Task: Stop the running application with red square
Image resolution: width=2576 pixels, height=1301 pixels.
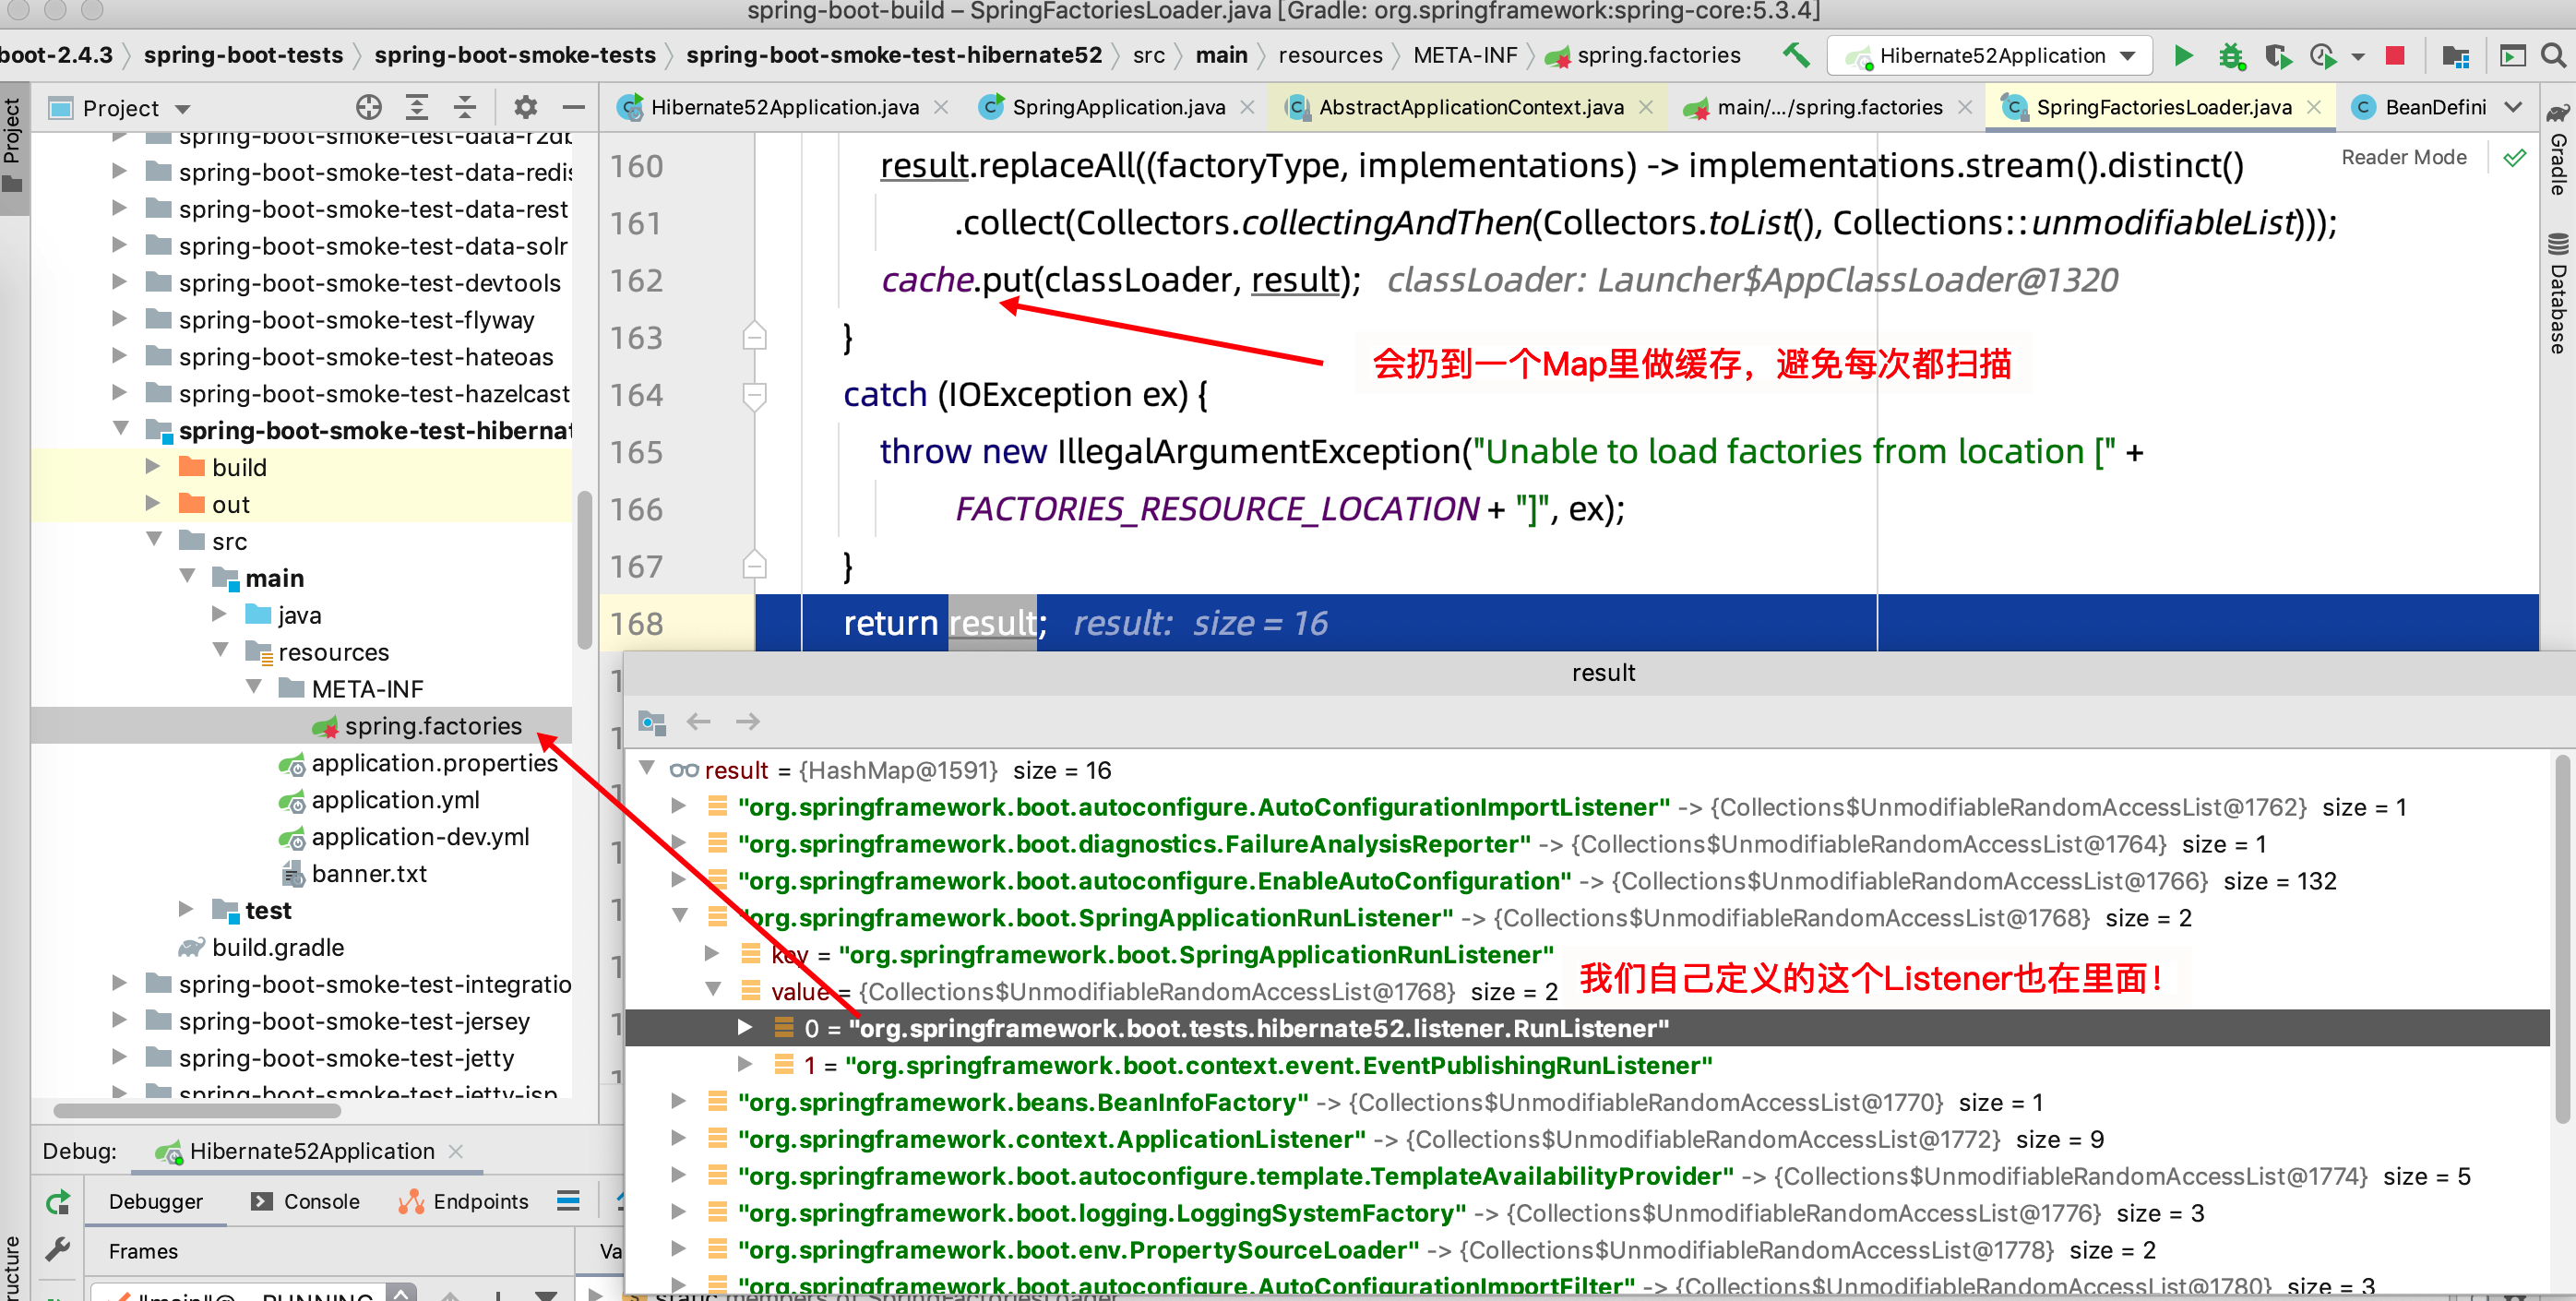Action: point(2394,56)
